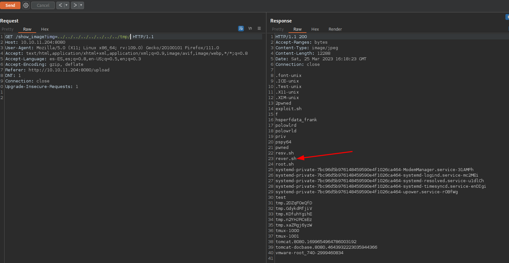
Task: Open the forward history dropdown arrow
Action: tap(81, 5)
